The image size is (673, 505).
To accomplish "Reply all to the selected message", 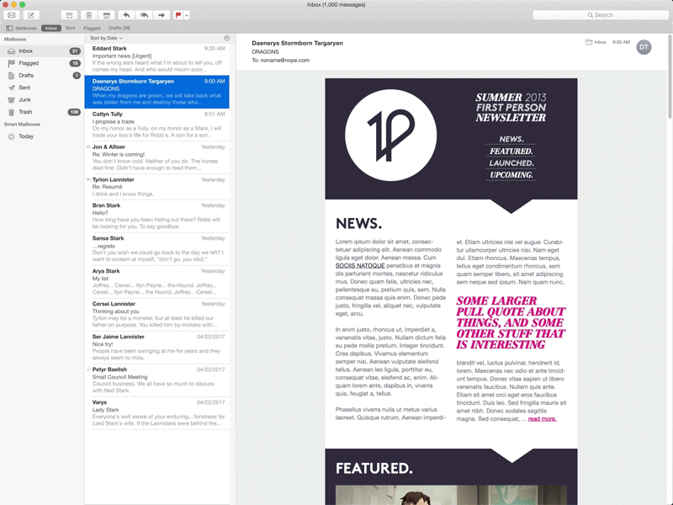I will point(144,15).
